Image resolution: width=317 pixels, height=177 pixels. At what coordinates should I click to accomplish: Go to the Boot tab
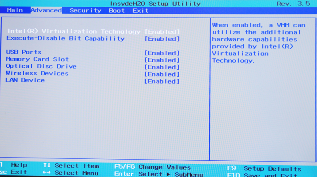click(x=116, y=11)
